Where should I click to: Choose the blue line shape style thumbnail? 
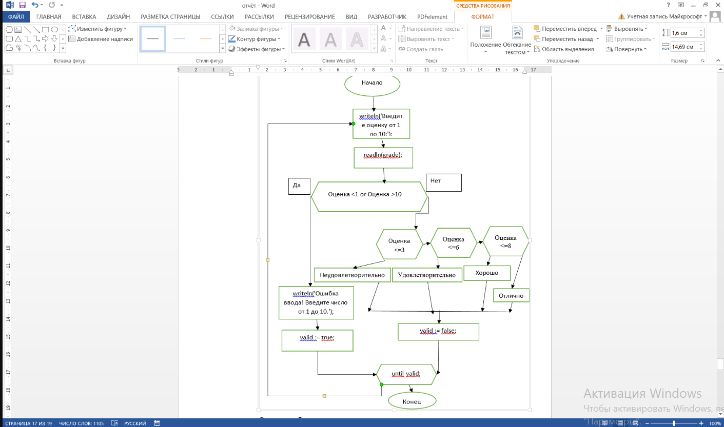coord(179,38)
